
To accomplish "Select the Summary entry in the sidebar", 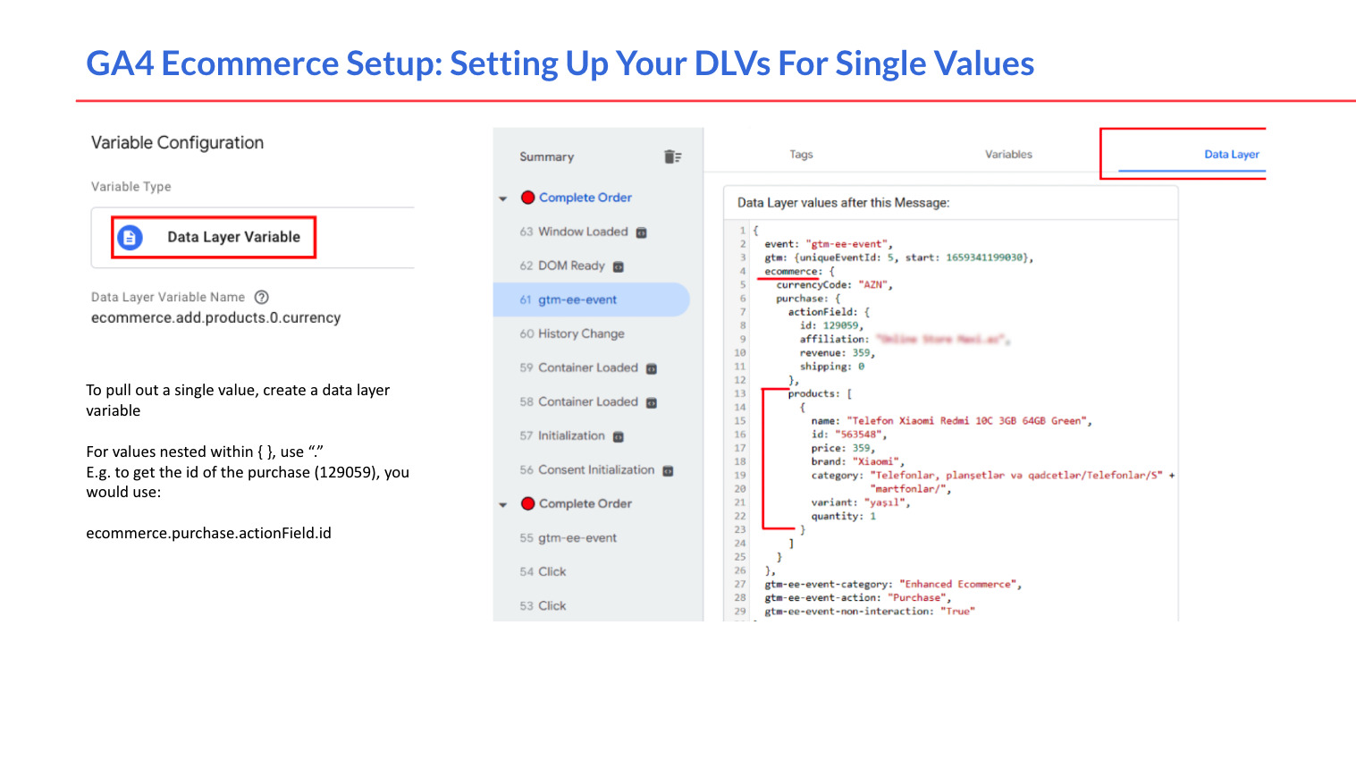I will (x=546, y=156).
